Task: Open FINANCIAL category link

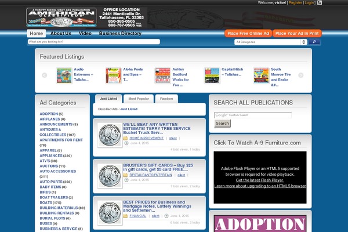Action: click(138, 216)
